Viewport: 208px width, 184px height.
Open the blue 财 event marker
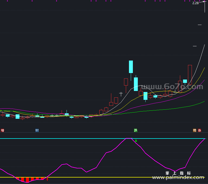(x=37, y=130)
